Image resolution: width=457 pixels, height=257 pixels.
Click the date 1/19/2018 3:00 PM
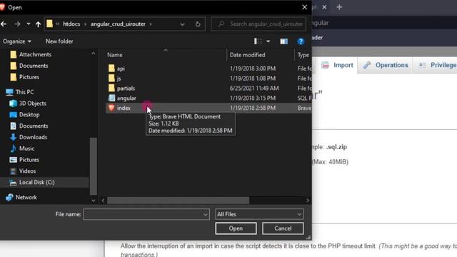(x=253, y=69)
